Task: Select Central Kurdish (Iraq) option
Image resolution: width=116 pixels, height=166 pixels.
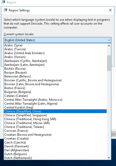Action: click(55, 107)
